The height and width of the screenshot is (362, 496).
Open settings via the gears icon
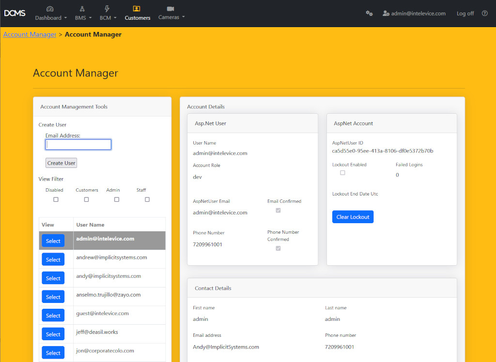coord(369,14)
